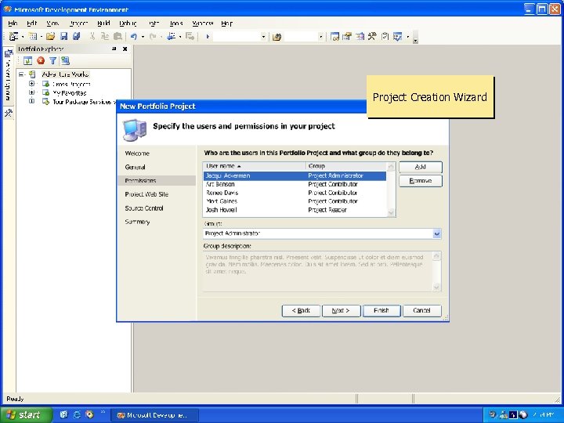Open the Object Browser toolbar icon
The height and width of the screenshot is (423, 564).
pos(360,36)
